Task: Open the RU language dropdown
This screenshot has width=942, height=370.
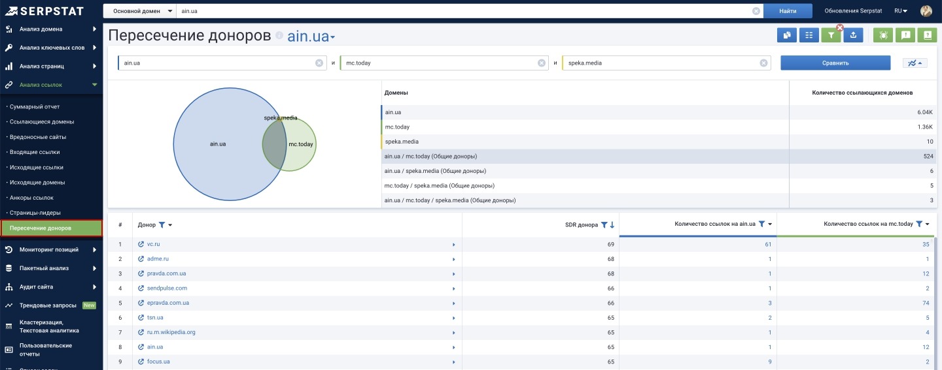Action: [901, 11]
